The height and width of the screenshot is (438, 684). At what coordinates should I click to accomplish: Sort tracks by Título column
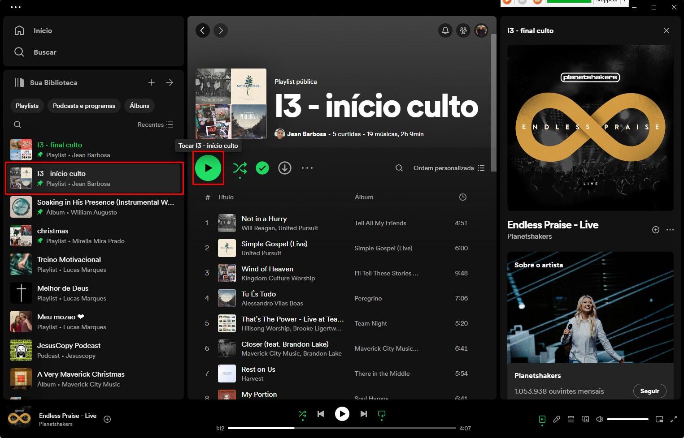[226, 197]
